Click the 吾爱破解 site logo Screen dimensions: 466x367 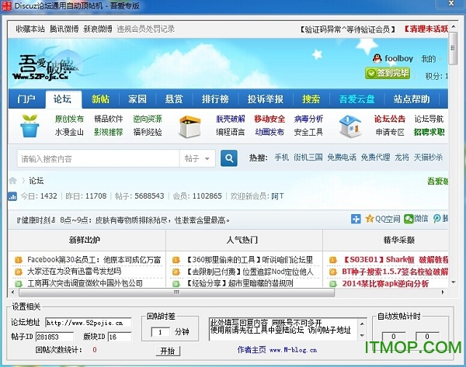tap(44, 68)
